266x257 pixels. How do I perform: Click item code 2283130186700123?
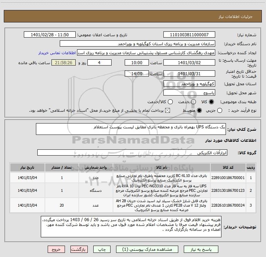click(x=228, y=190)
